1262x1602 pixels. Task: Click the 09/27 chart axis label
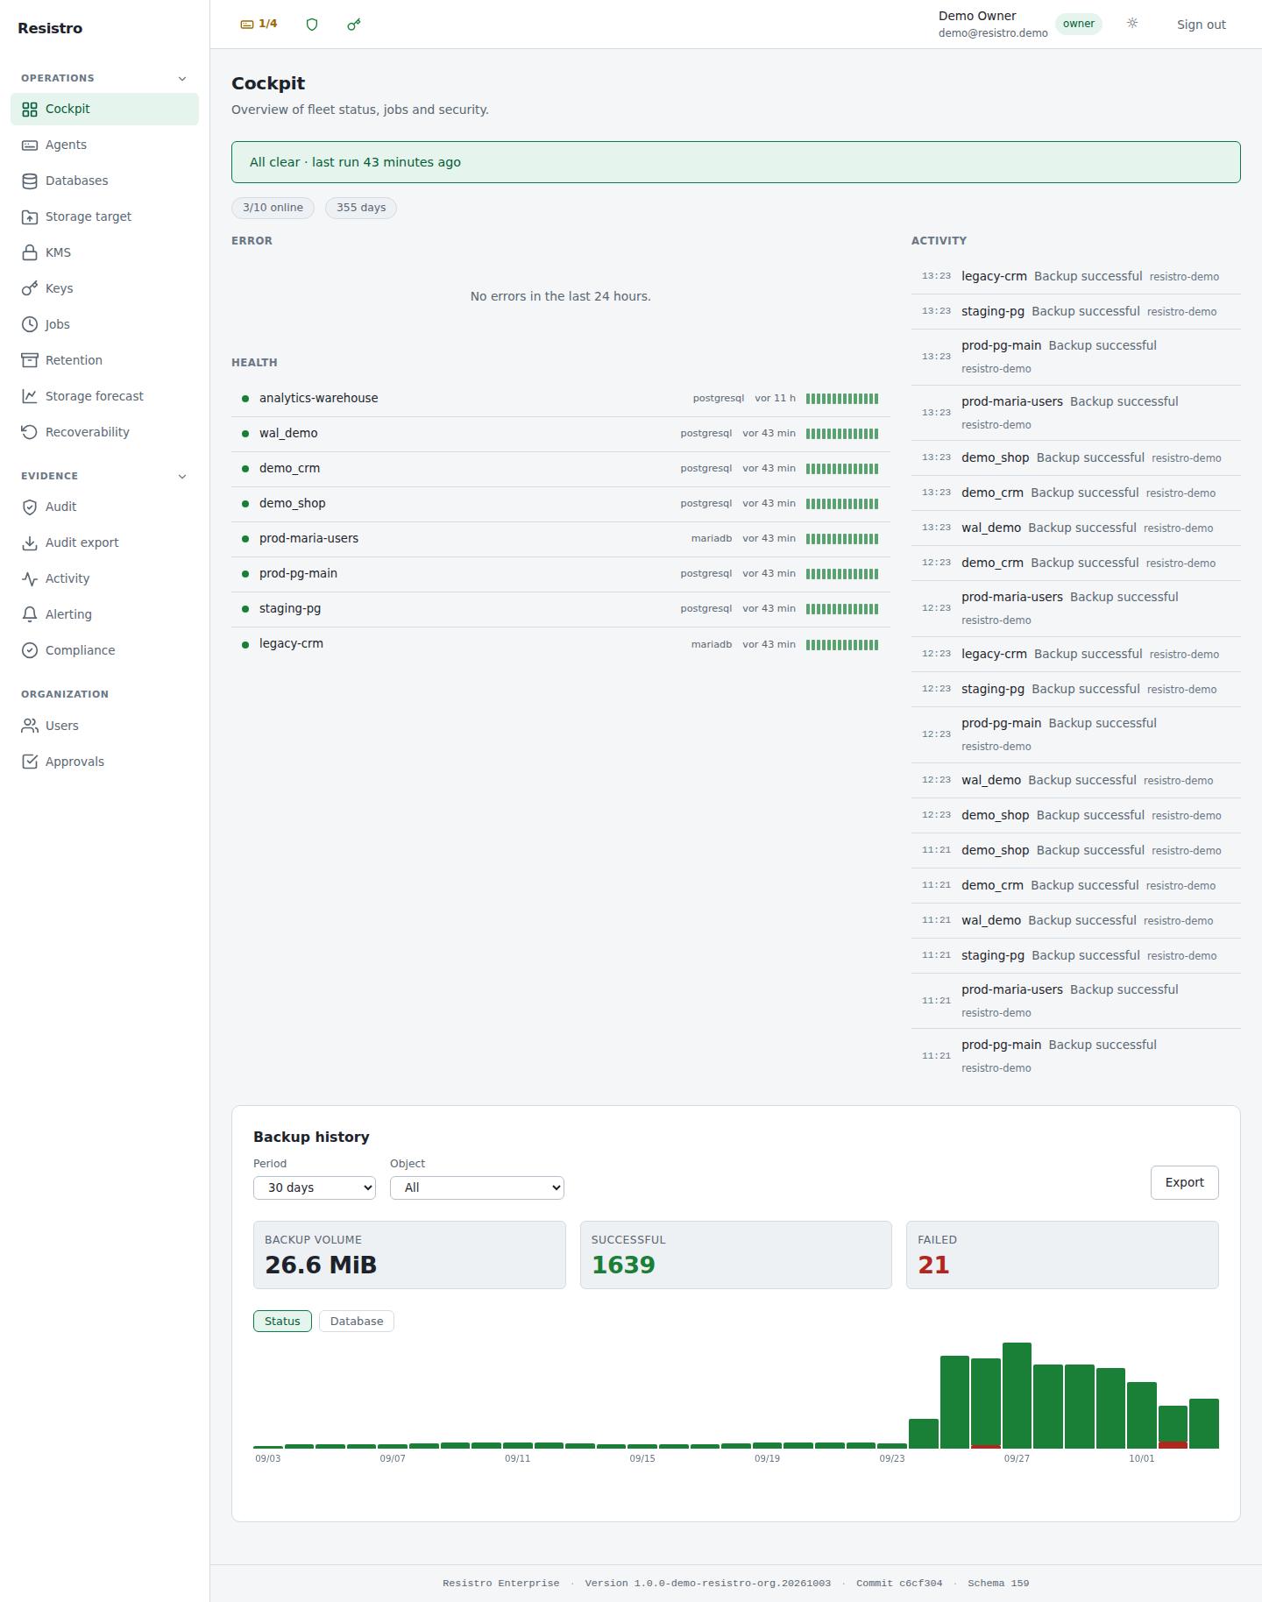pyautogui.click(x=1017, y=1459)
